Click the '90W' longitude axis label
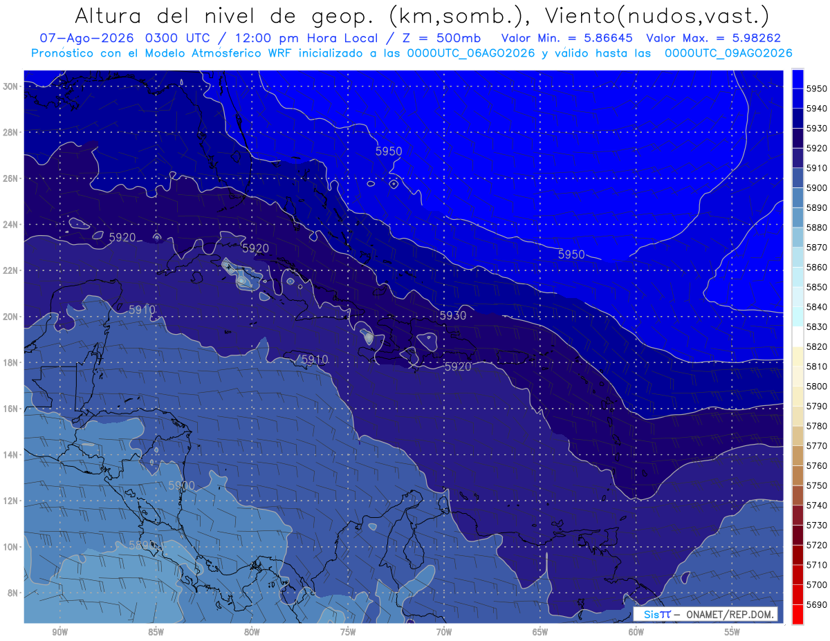This screenshot has height=641, width=830. coord(59,632)
